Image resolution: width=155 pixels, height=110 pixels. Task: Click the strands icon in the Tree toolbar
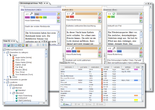pyautogui.click(x=27, y=45)
